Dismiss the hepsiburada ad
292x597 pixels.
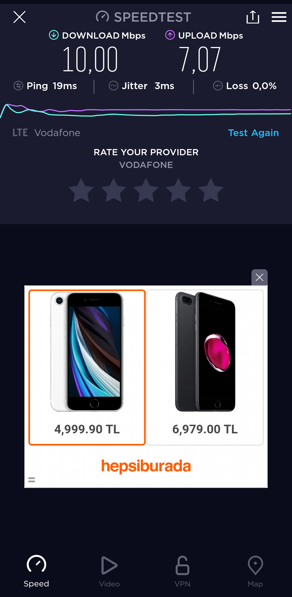tap(260, 277)
